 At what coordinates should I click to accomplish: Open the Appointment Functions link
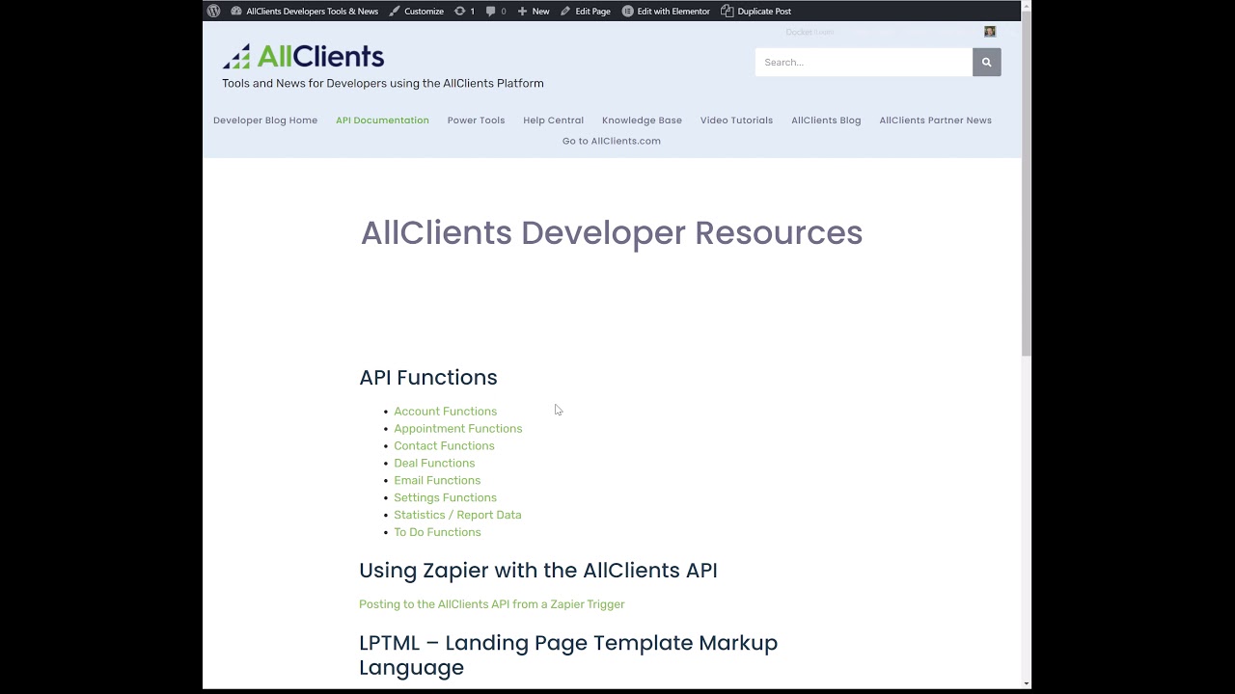(x=457, y=429)
